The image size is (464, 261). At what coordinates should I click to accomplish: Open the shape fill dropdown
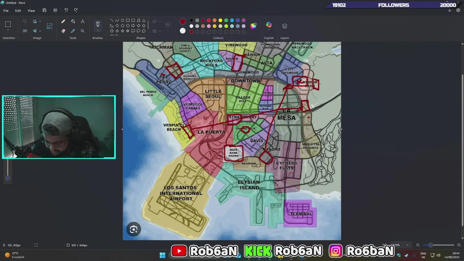pyautogui.click(x=160, y=31)
